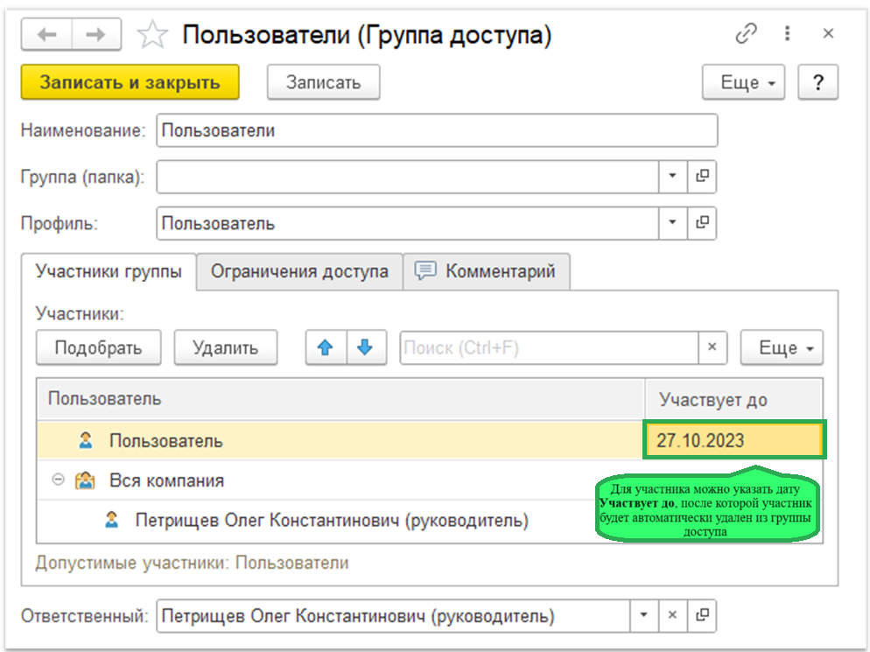Screen dimensions: 870x652
Task: Copy link using the chain icon
Action: [746, 34]
